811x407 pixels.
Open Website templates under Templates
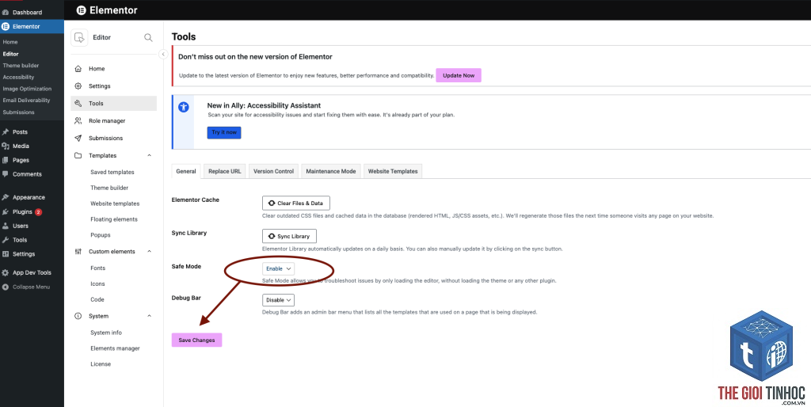(115, 203)
